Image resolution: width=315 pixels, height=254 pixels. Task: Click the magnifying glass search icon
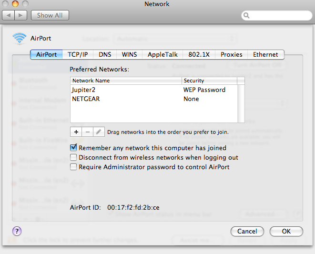(247, 16)
